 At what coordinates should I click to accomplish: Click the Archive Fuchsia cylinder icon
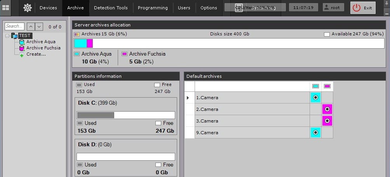pyautogui.click(x=22, y=48)
